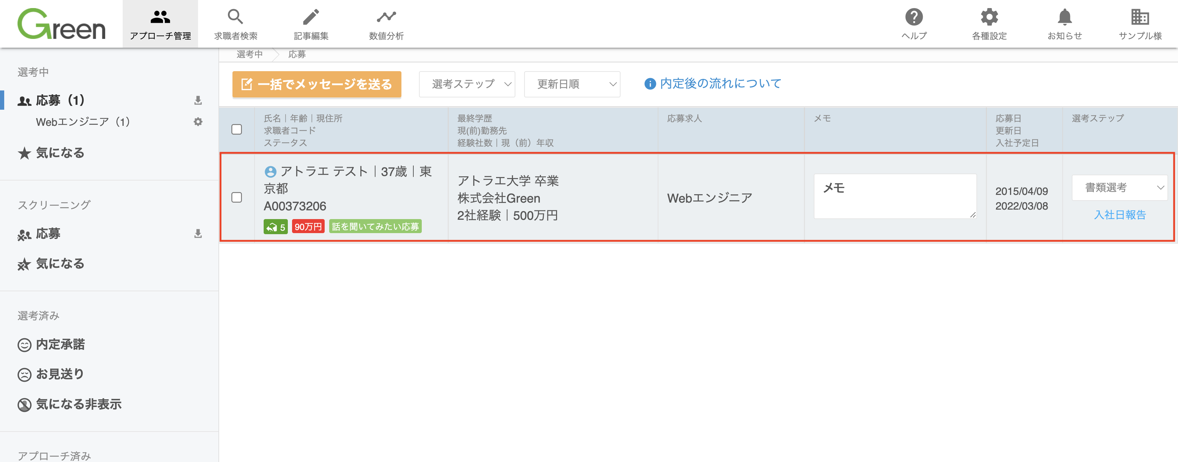Viewport: 1178px width, 462px height.
Task: Go to 数値分析 tab
Action: pyautogui.click(x=386, y=24)
